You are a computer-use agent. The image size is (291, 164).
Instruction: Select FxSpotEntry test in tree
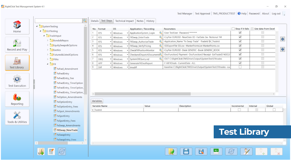63,116
